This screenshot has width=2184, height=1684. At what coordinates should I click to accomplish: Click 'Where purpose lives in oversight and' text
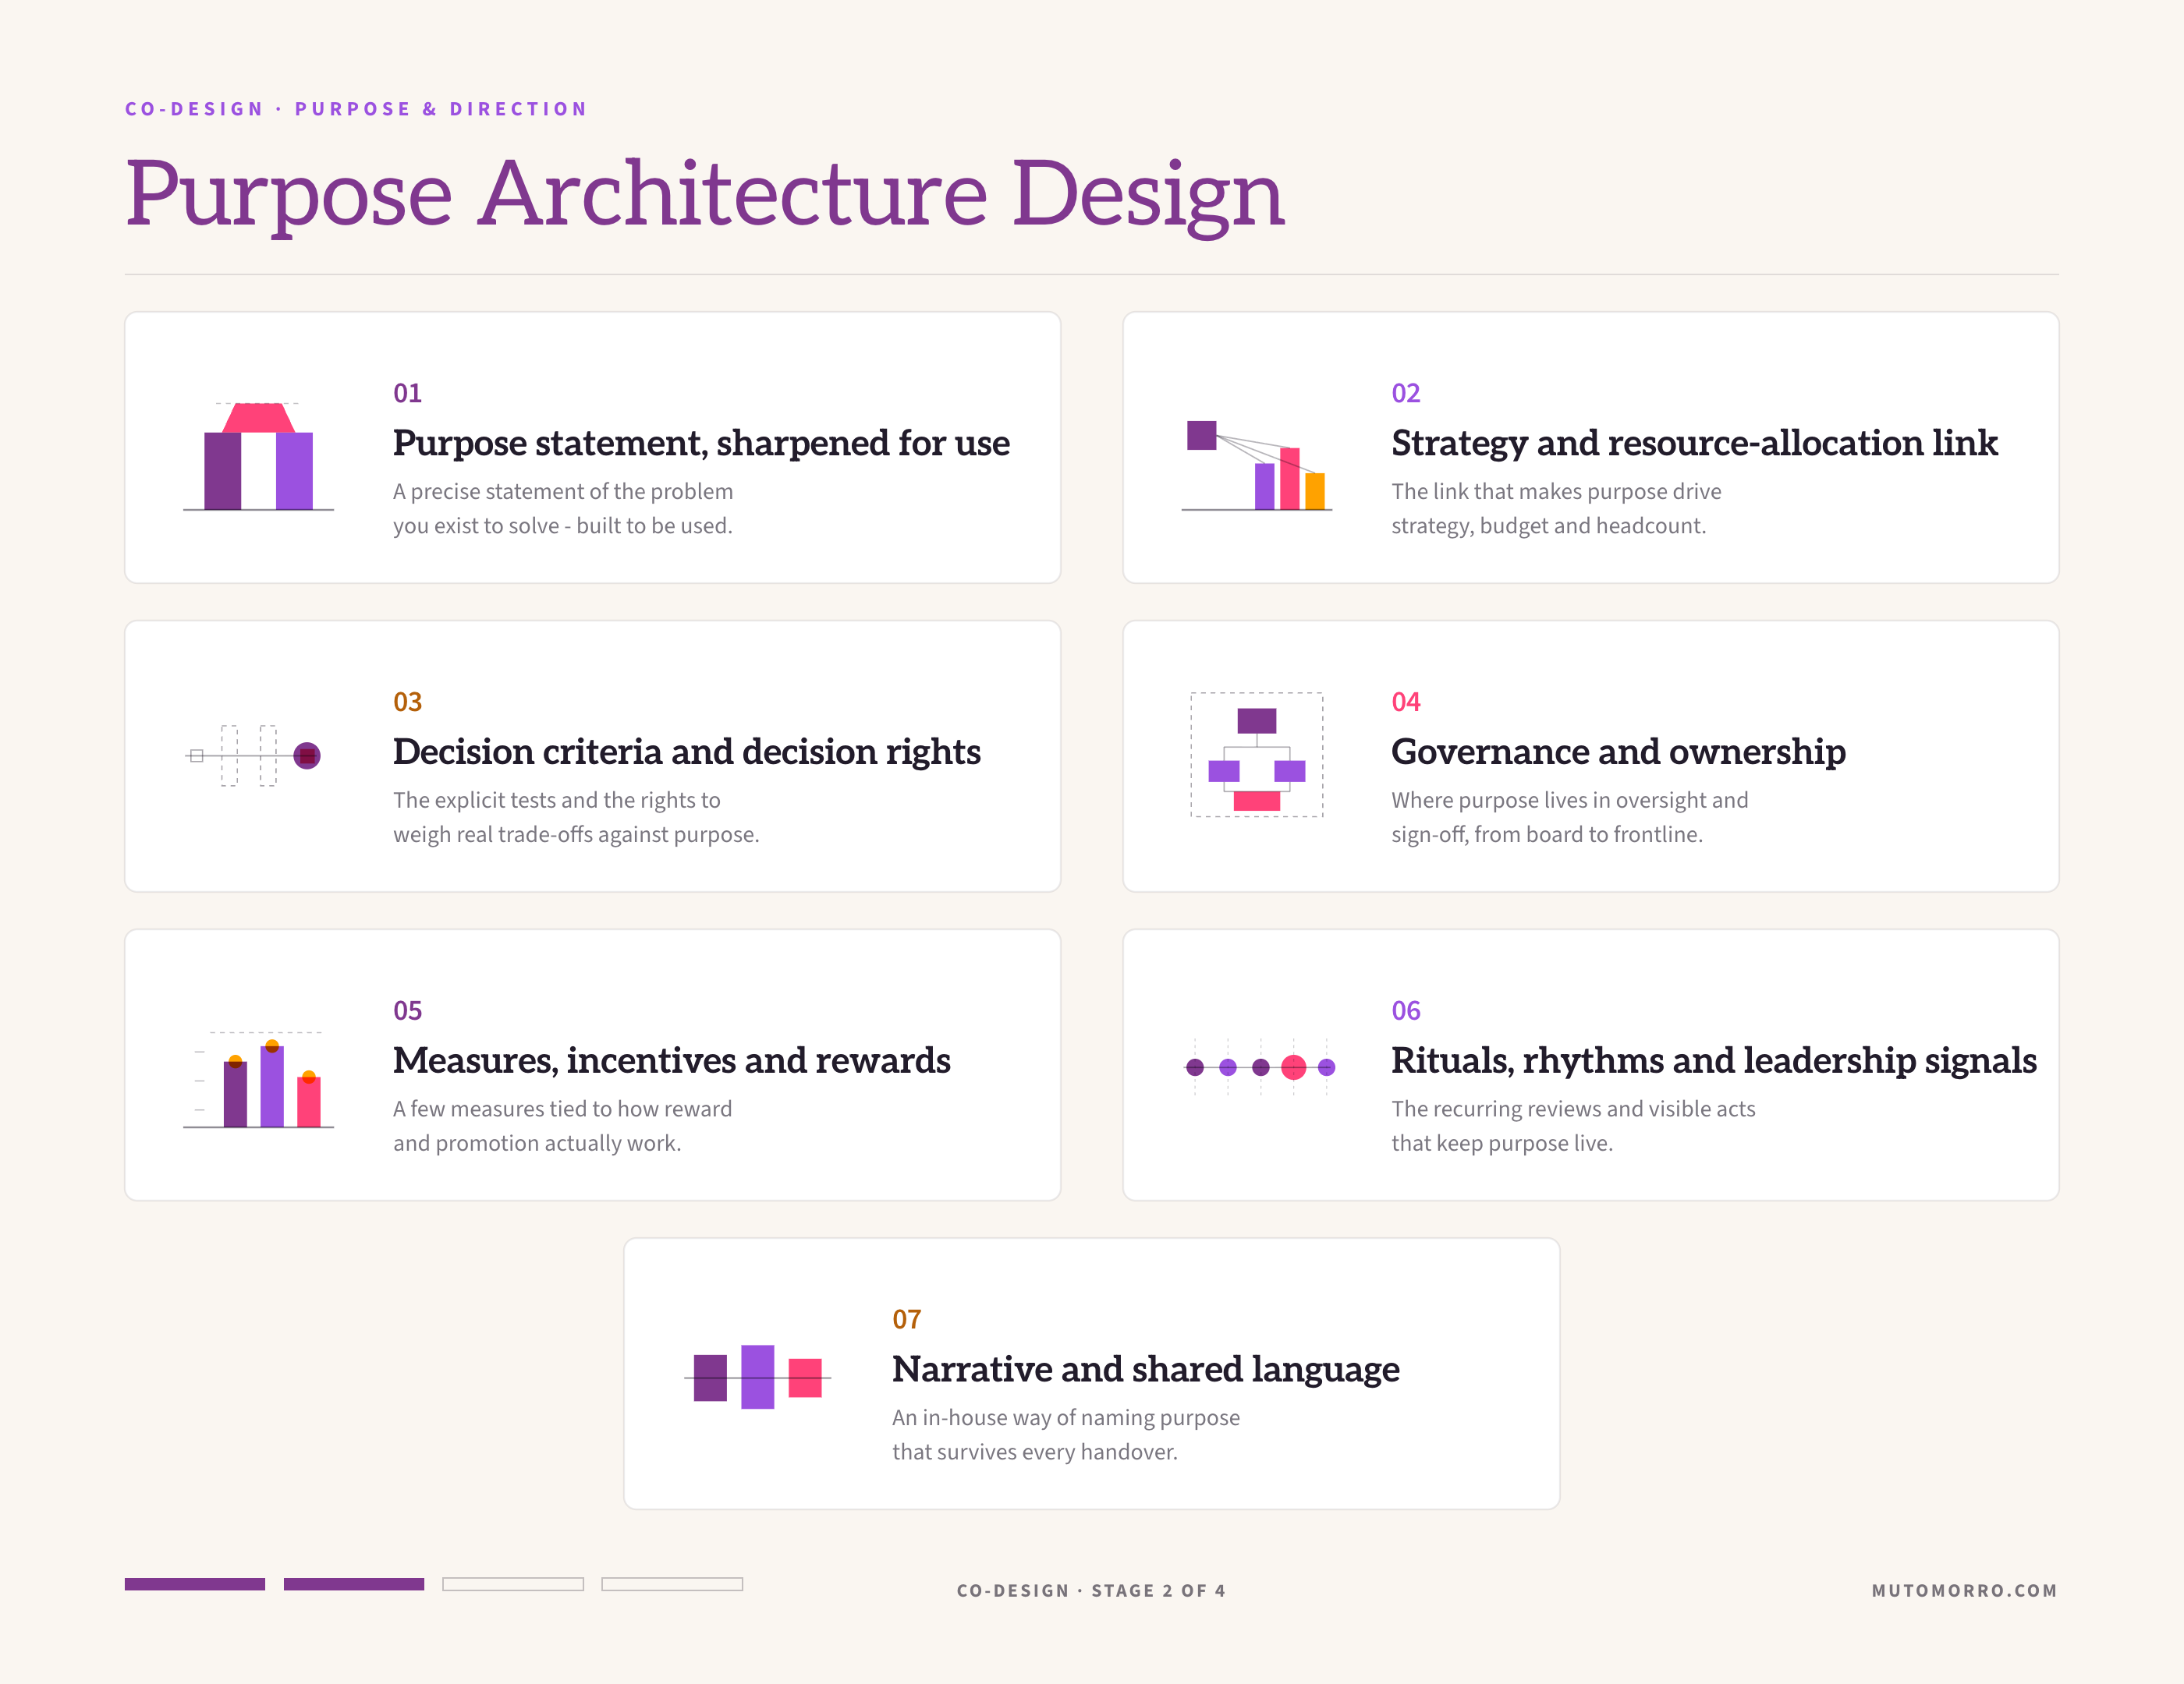pyautogui.click(x=1569, y=801)
